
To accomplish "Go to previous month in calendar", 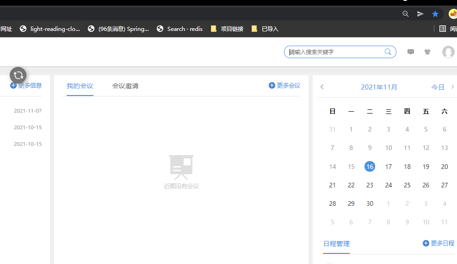I will pos(322,87).
